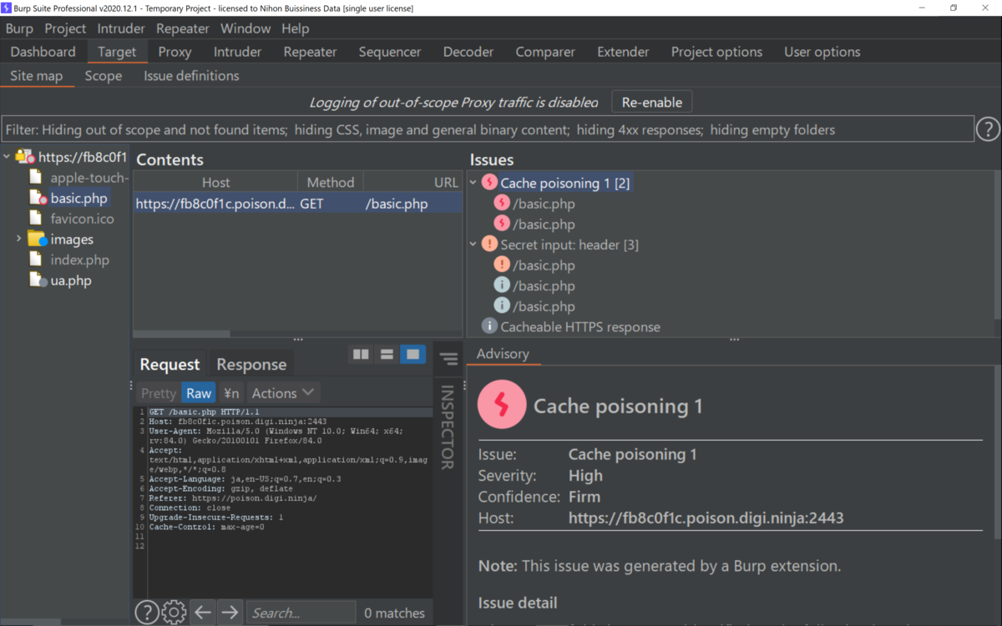The width and height of the screenshot is (1002, 626).
Task: Open the Window menu
Action: click(245, 28)
